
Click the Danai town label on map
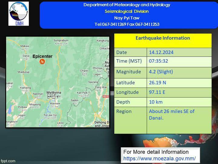(26, 56)
